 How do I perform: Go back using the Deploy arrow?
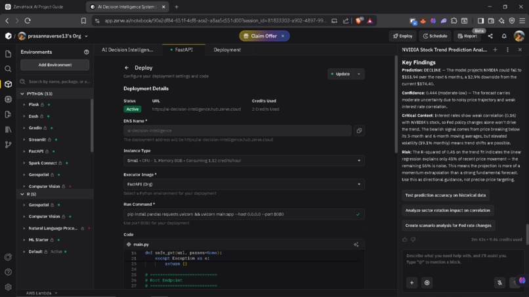pyautogui.click(x=127, y=68)
